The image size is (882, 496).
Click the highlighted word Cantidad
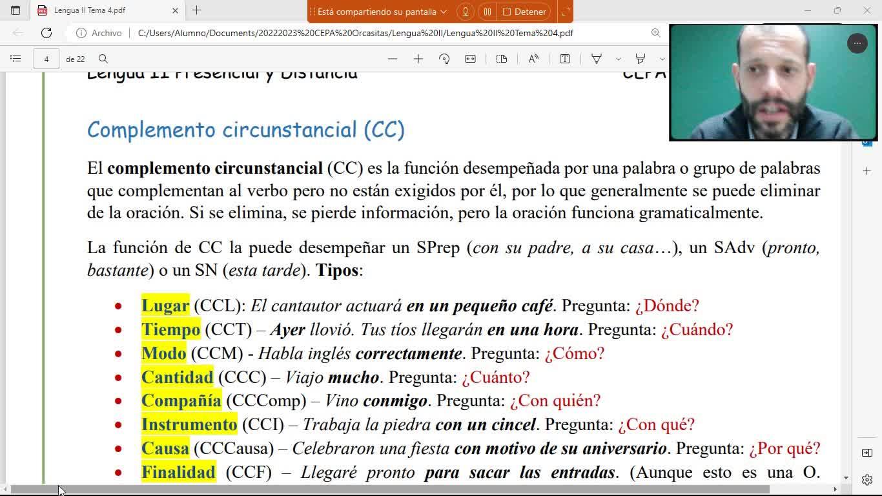pyautogui.click(x=178, y=377)
